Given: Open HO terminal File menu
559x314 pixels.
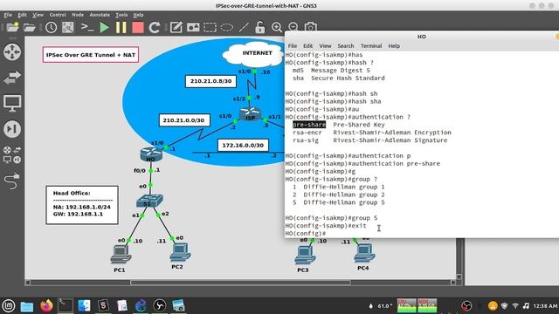Looking at the screenshot, I should [x=293, y=46].
